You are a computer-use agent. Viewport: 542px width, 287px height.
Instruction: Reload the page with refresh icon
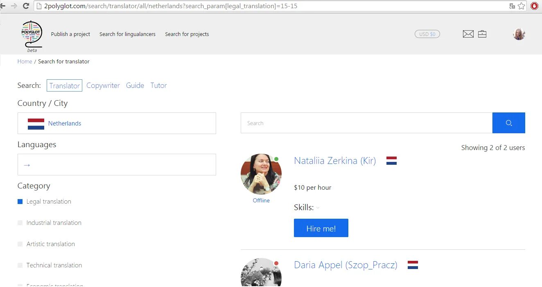26,6
